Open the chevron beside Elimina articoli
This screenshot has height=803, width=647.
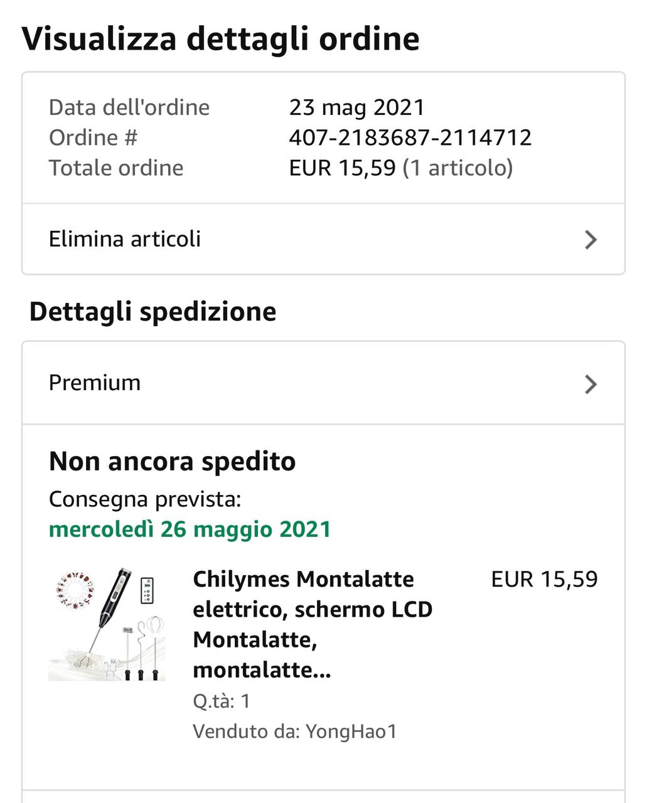tap(590, 240)
